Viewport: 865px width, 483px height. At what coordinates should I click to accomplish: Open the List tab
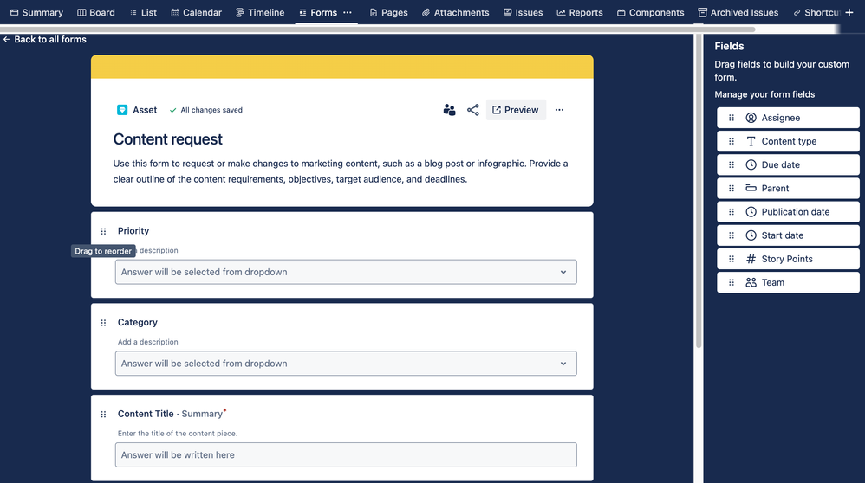pos(143,12)
